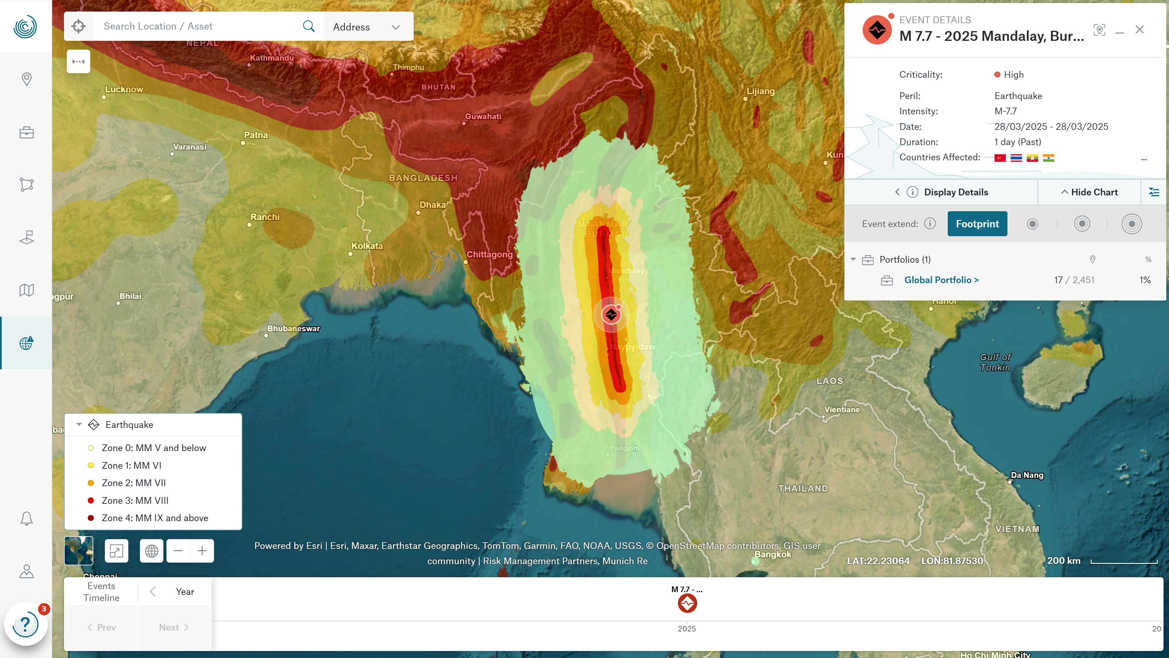The width and height of the screenshot is (1169, 658).
Task: Click the back chevron beside Display Details
Action: point(897,192)
